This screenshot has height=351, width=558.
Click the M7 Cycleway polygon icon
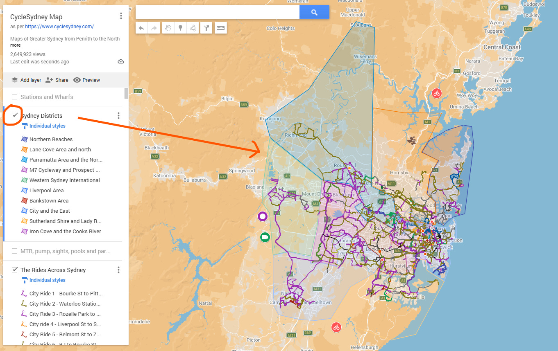[24, 170]
